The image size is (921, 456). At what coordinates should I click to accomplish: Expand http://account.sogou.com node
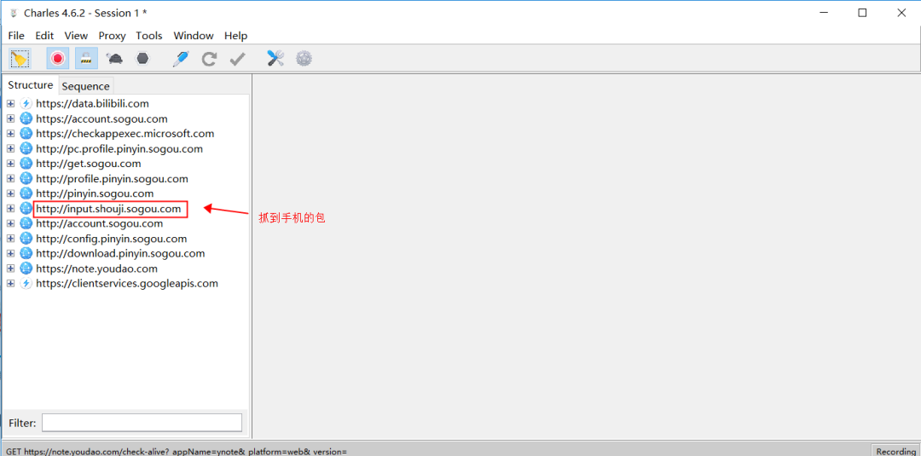point(10,223)
